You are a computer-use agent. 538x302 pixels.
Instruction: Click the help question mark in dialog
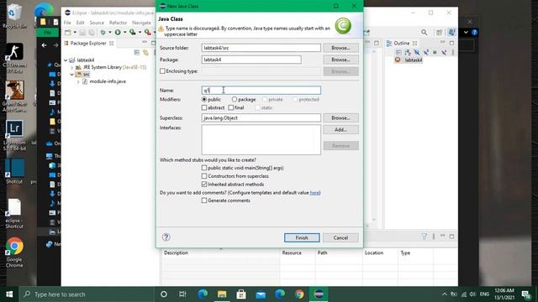click(x=166, y=237)
